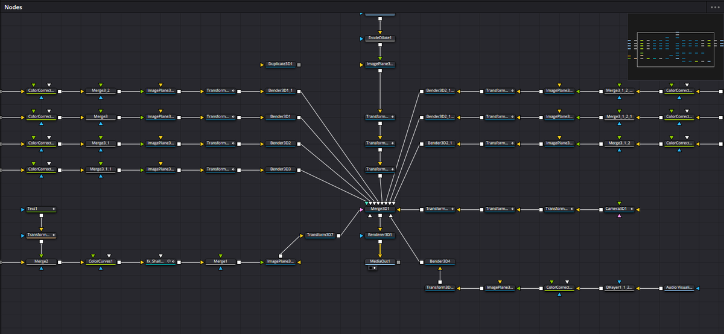The width and height of the screenshot is (724, 334).
Task: Click the green foreground input above Merge3_2
Action: [100, 84]
